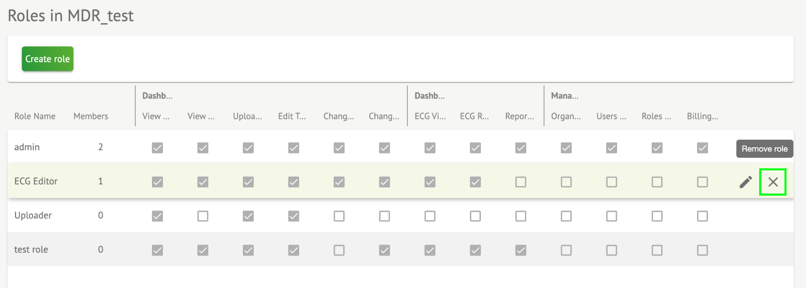Edit the ECG Editor role with pencil icon
Image resolution: width=806 pixels, height=288 pixels.
[x=745, y=182]
